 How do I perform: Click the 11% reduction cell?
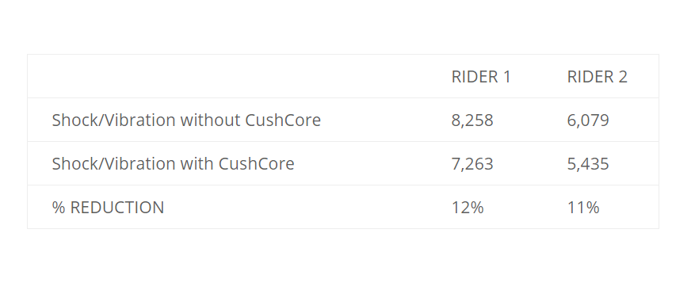583,208
